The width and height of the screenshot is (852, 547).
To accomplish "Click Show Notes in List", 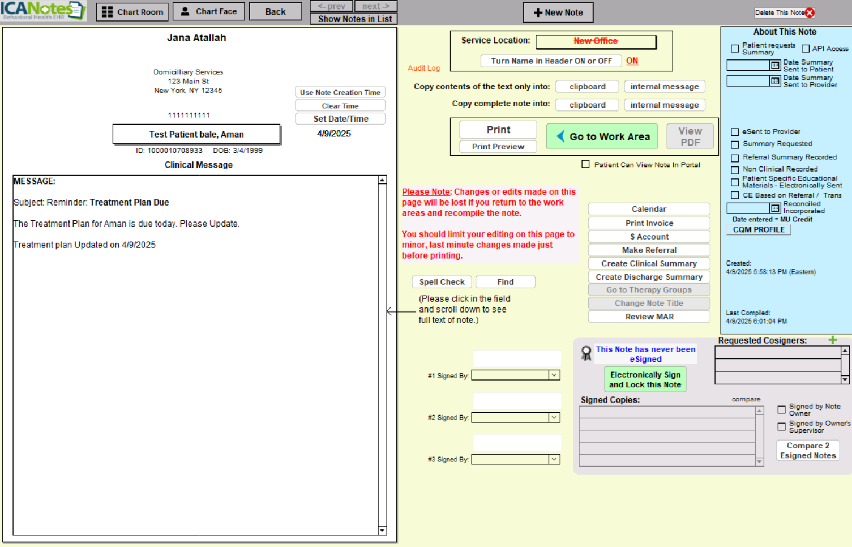I will [x=354, y=19].
